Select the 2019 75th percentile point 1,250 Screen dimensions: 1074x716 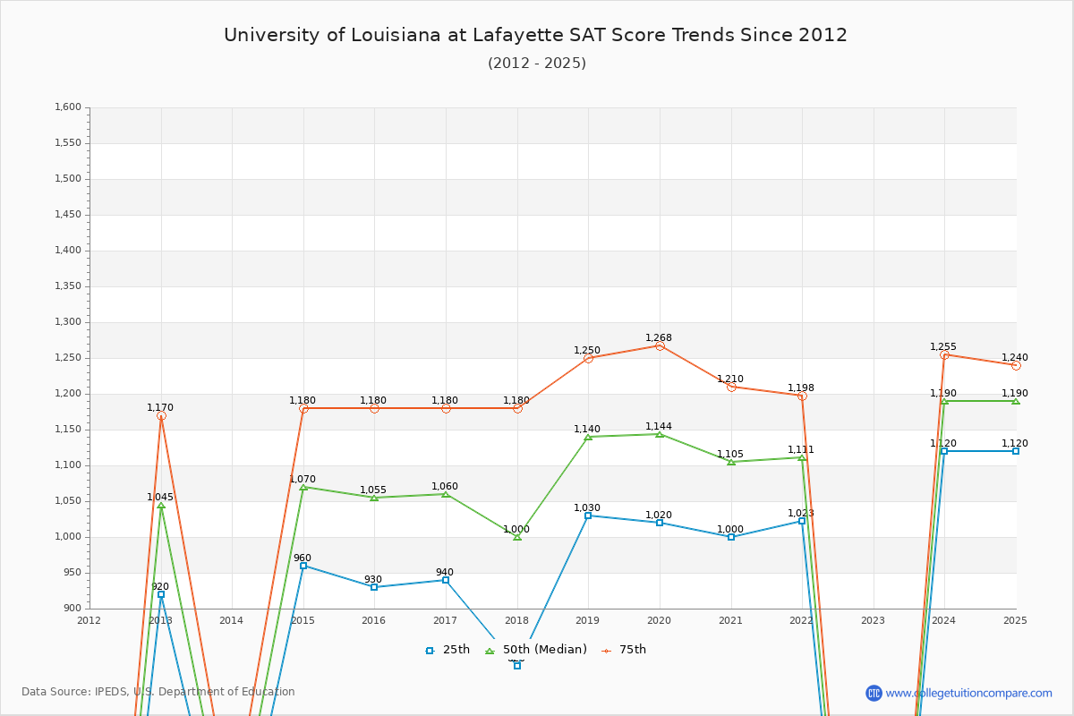click(x=588, y=358)
